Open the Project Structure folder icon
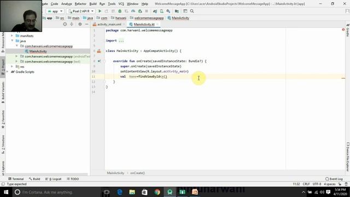Image resolution: width=350 pixels, height=197 pixels. 177,11
